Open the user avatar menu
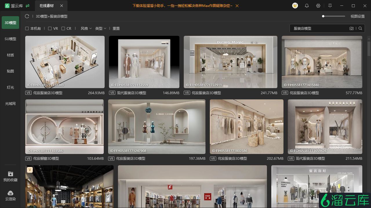 pyautogui.click(x=295, y=5)
